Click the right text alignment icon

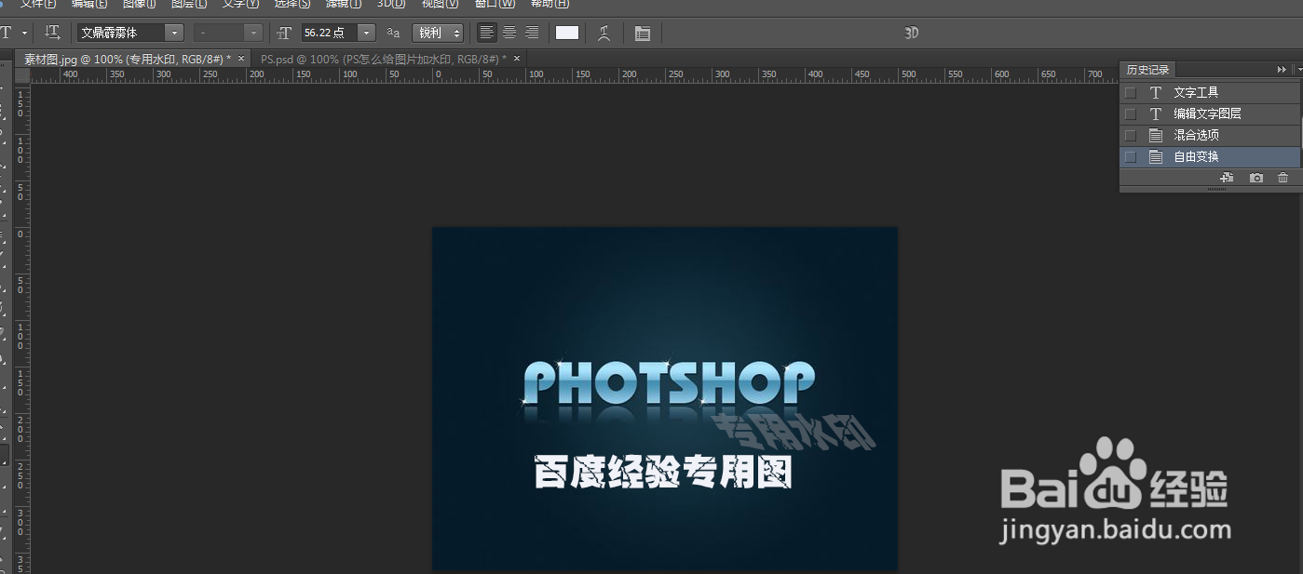click(532, 33)
